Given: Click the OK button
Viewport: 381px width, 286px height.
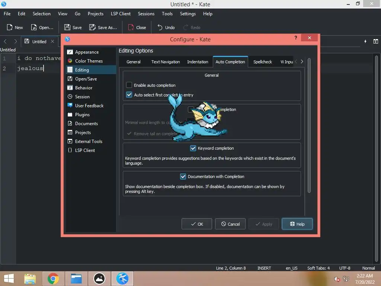Looking at the screenshot, I should pyautogui.click(x=197, y=224).
